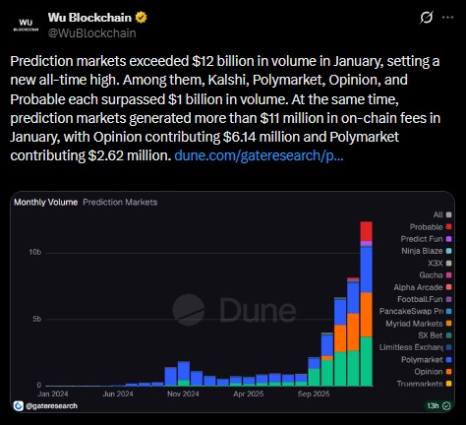
Task: Click the 10b y-axis label
Action: click(x=35, y=252)
